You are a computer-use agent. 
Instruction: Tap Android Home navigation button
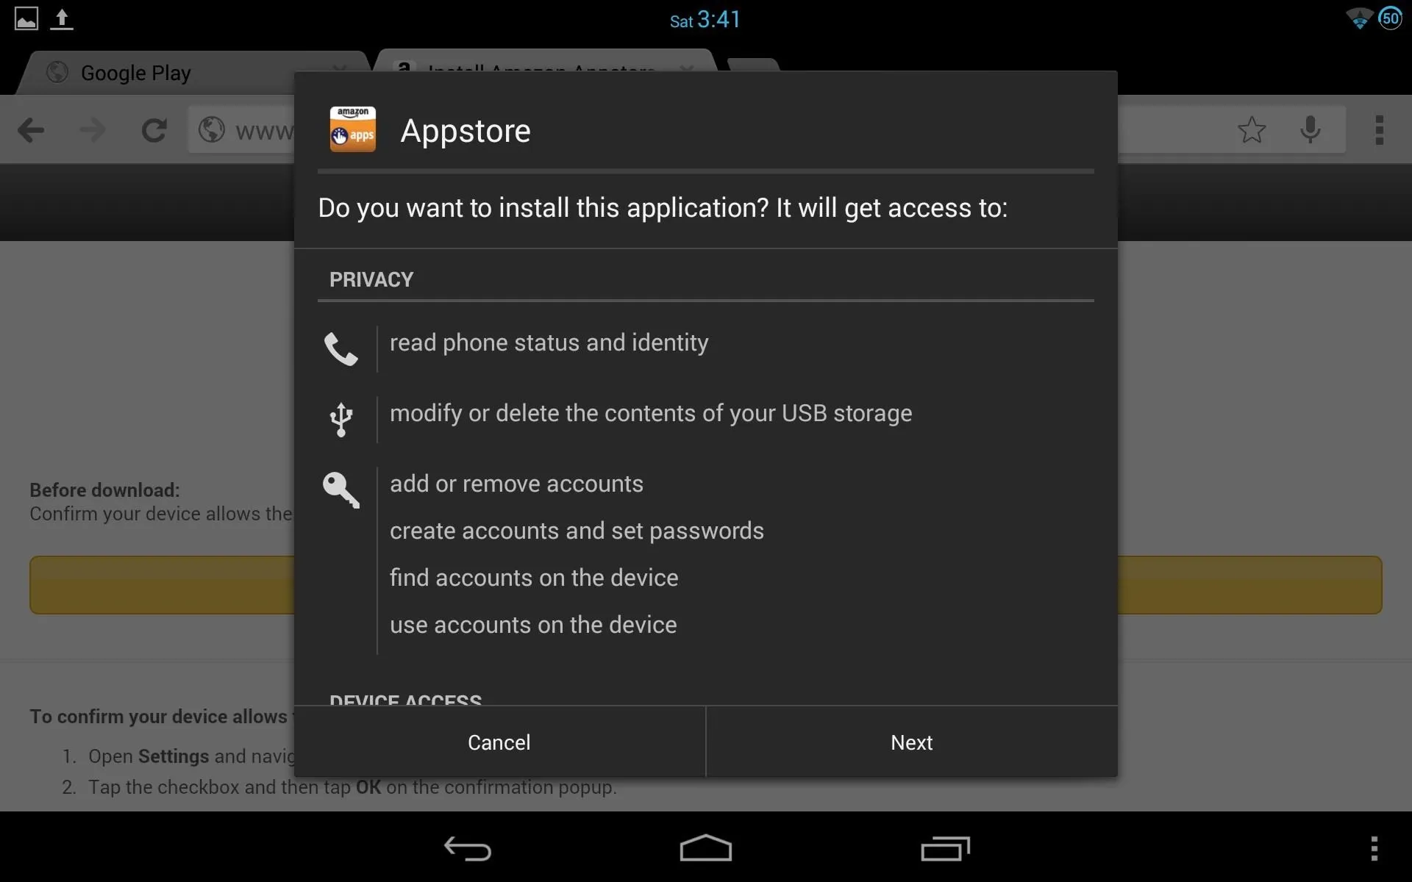pyautogui.click(x=706, y=848)
